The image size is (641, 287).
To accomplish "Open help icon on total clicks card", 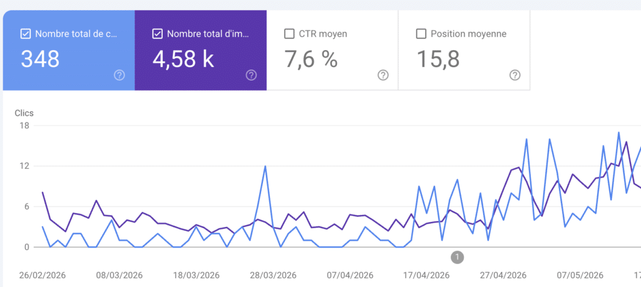I will (120, 75).
